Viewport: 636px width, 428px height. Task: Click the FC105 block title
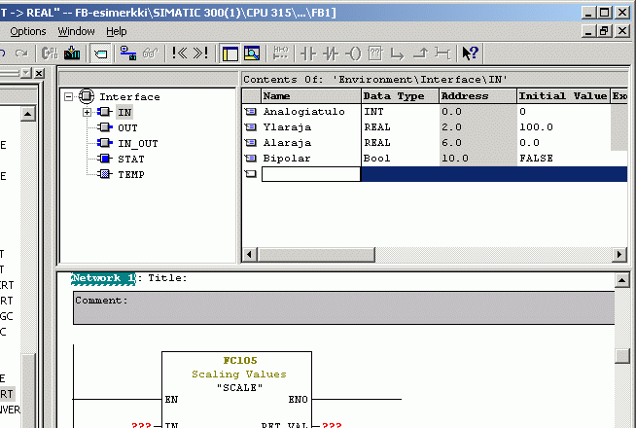point(240,360)
